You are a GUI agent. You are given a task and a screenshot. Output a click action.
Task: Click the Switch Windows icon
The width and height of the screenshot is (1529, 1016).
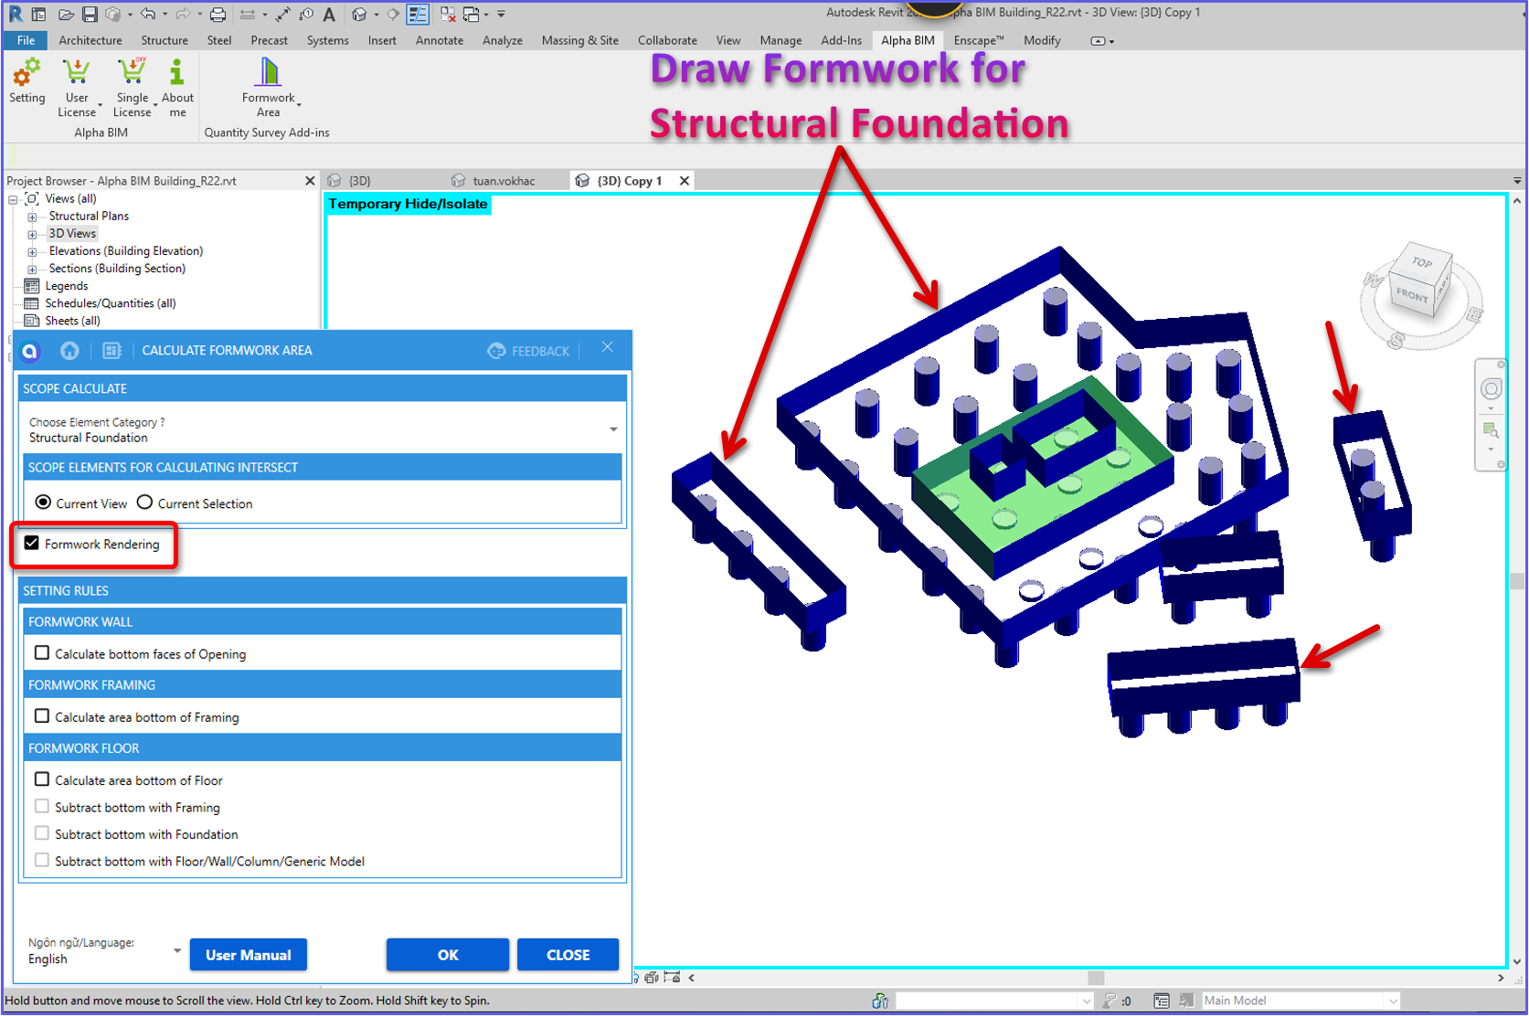click(472, 14)
